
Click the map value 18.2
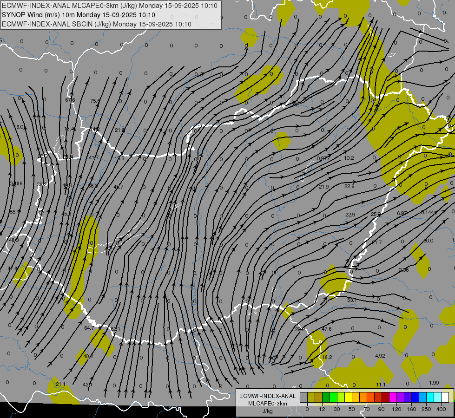(x=327, y=357)
